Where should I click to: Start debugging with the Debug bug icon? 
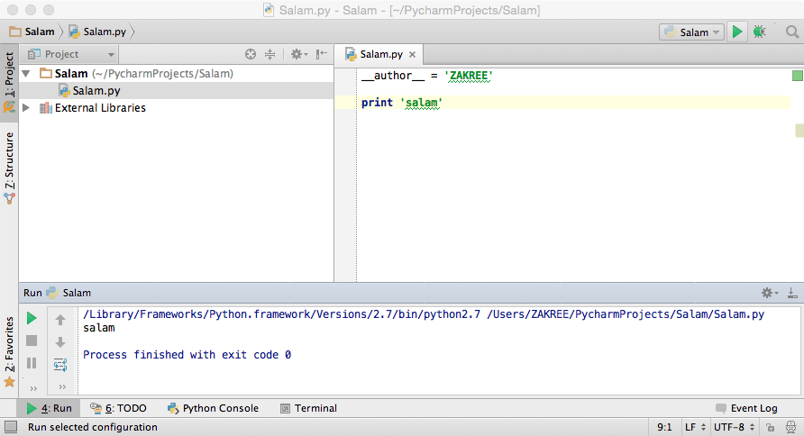pos(760,32)
